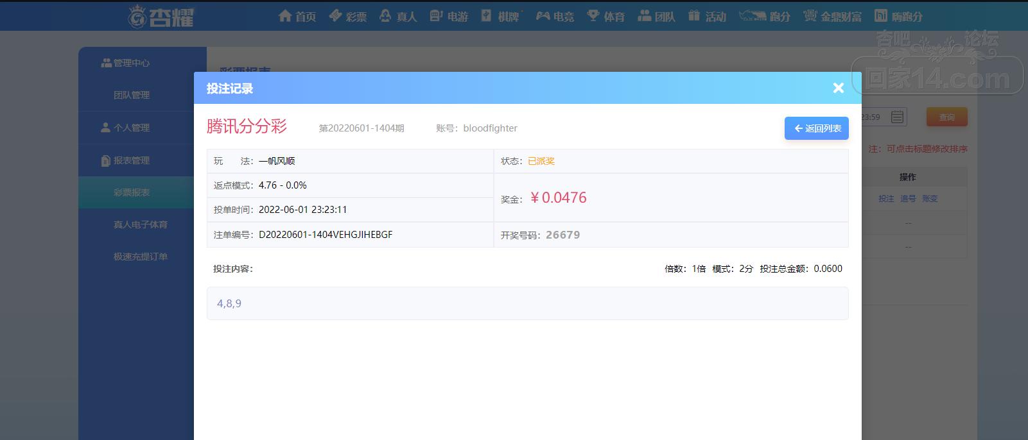Select the 电竞 gamepad icon
Screen dimensions: 1028x440
pyautogui.click(x=543, y=15)
